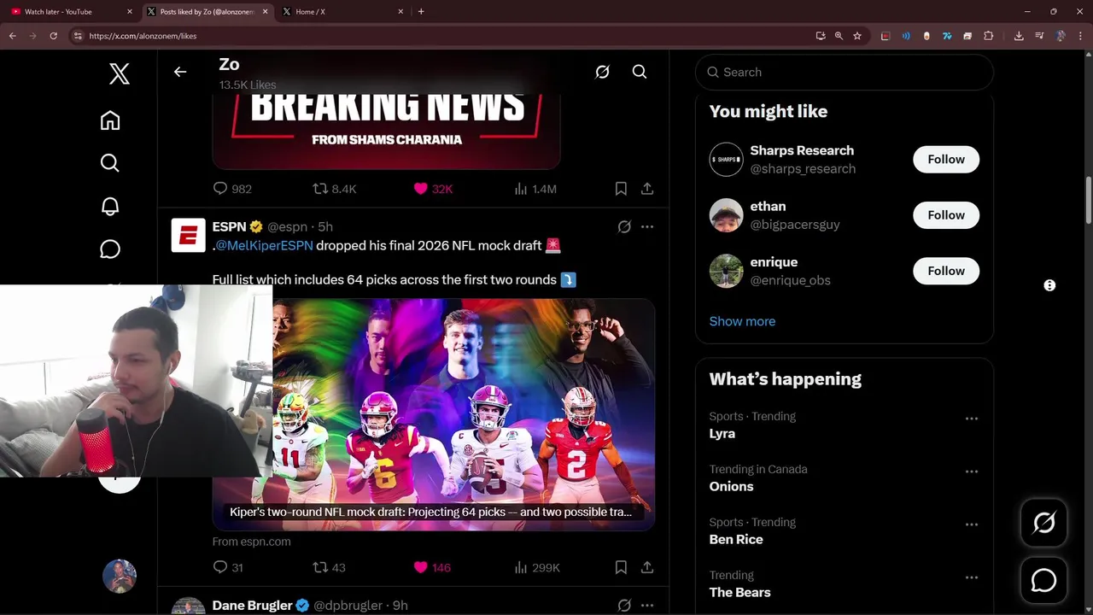Screen dimensions: 1093x615
Task: Open the Dane Brugler profile name
Action: pyautogui.click(x=252, y=605)
